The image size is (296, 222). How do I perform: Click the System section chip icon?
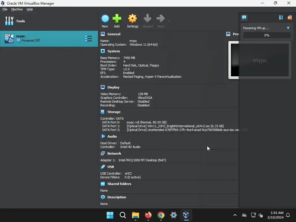point(103,51)
